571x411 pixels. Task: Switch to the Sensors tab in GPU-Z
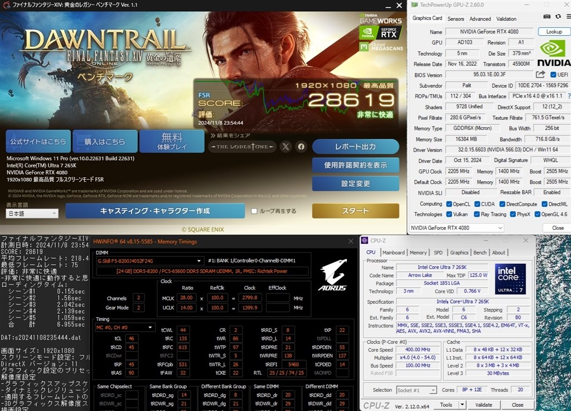[456, 18]
